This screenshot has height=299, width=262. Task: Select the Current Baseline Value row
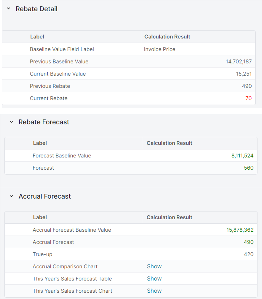tap(58, 74)
